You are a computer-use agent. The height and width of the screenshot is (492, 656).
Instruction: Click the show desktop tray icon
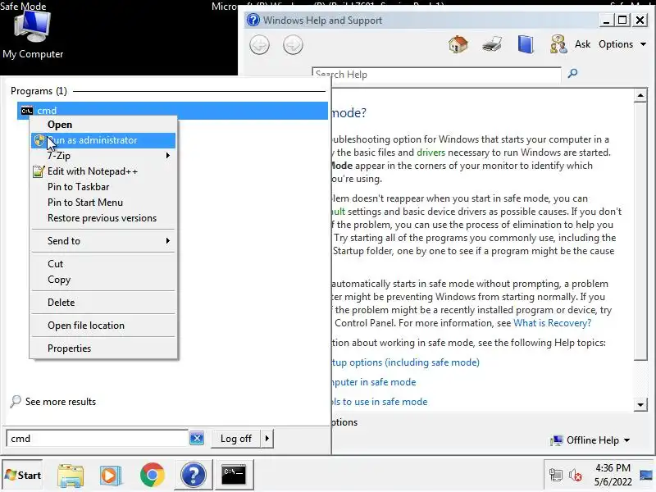(646, 475)
